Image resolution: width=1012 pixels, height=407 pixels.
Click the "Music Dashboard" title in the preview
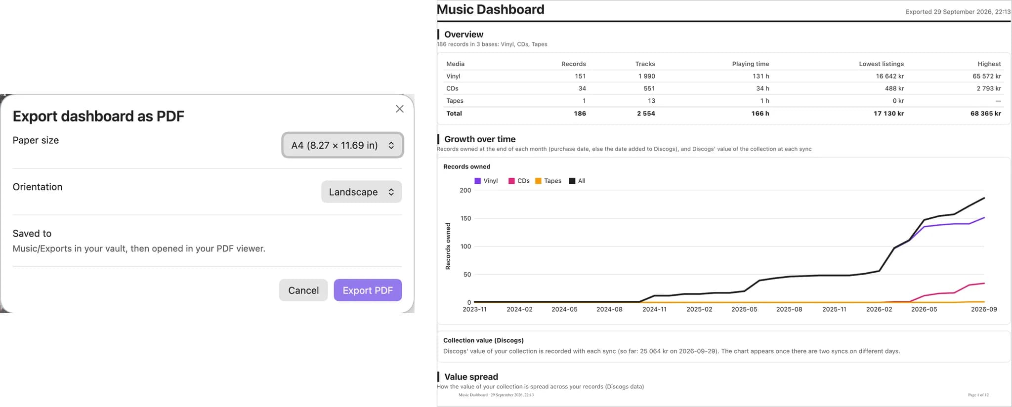pyautogui.click(x=491, y=9)
